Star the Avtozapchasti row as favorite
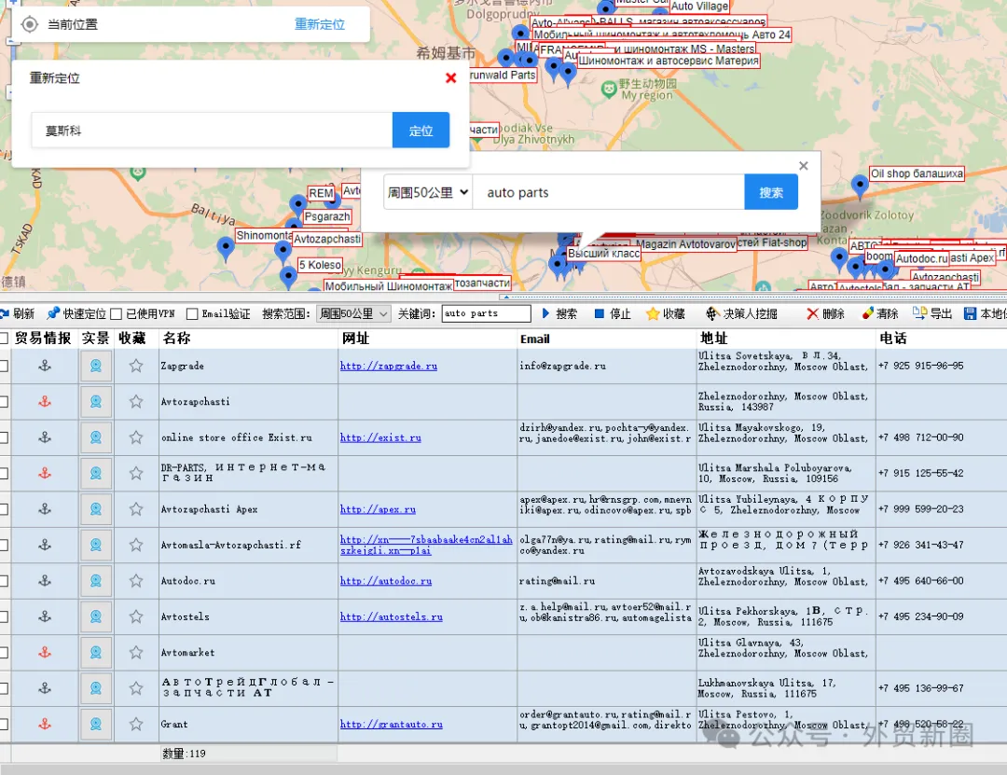 [135, 402]
